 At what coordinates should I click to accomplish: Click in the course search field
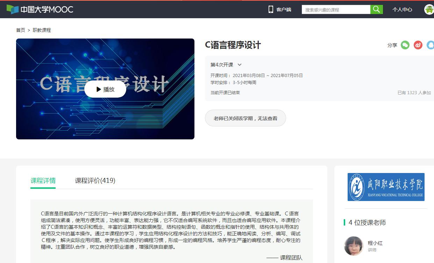point(336,10)
